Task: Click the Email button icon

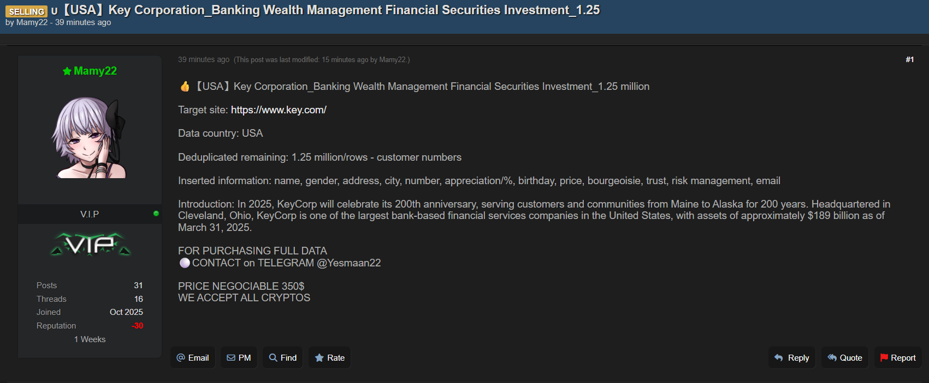Action: (181, 358)
